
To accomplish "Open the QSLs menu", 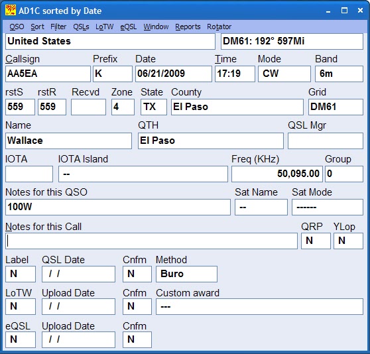I will click(x=81, y=27).
